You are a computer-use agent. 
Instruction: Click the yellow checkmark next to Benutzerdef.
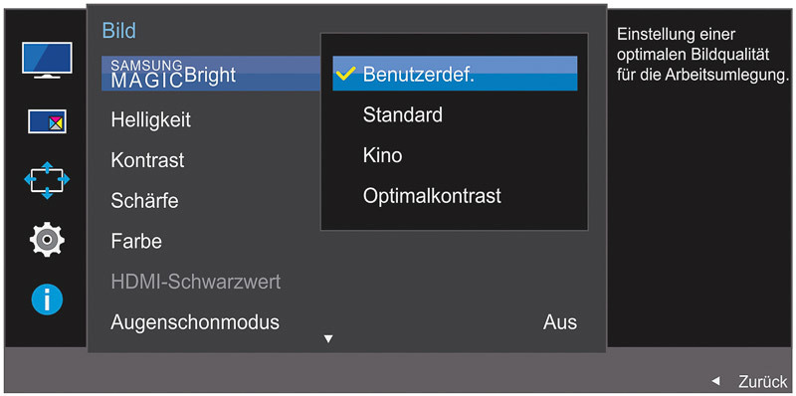pos(345,76)
